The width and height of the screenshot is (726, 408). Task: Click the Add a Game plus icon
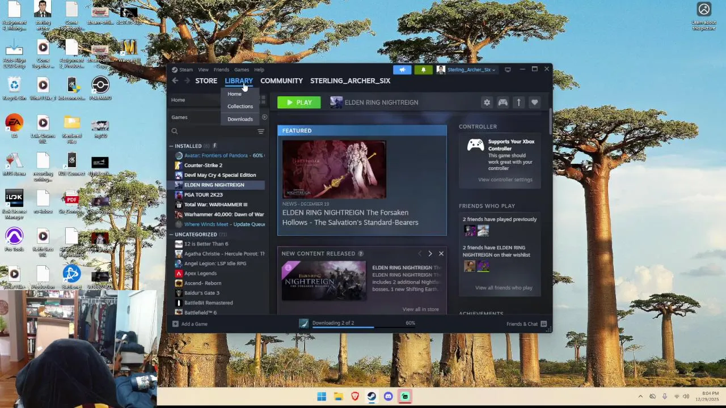click(x=175, y=324)
